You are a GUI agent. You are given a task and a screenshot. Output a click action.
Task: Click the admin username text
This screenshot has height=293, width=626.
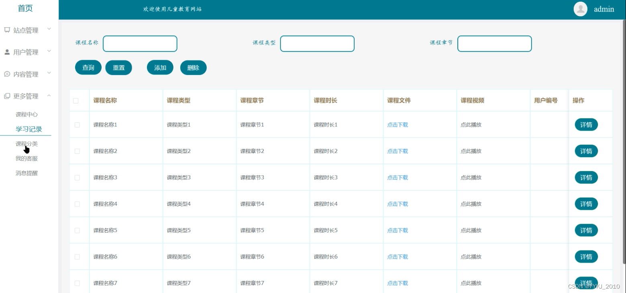click(604, 9)
